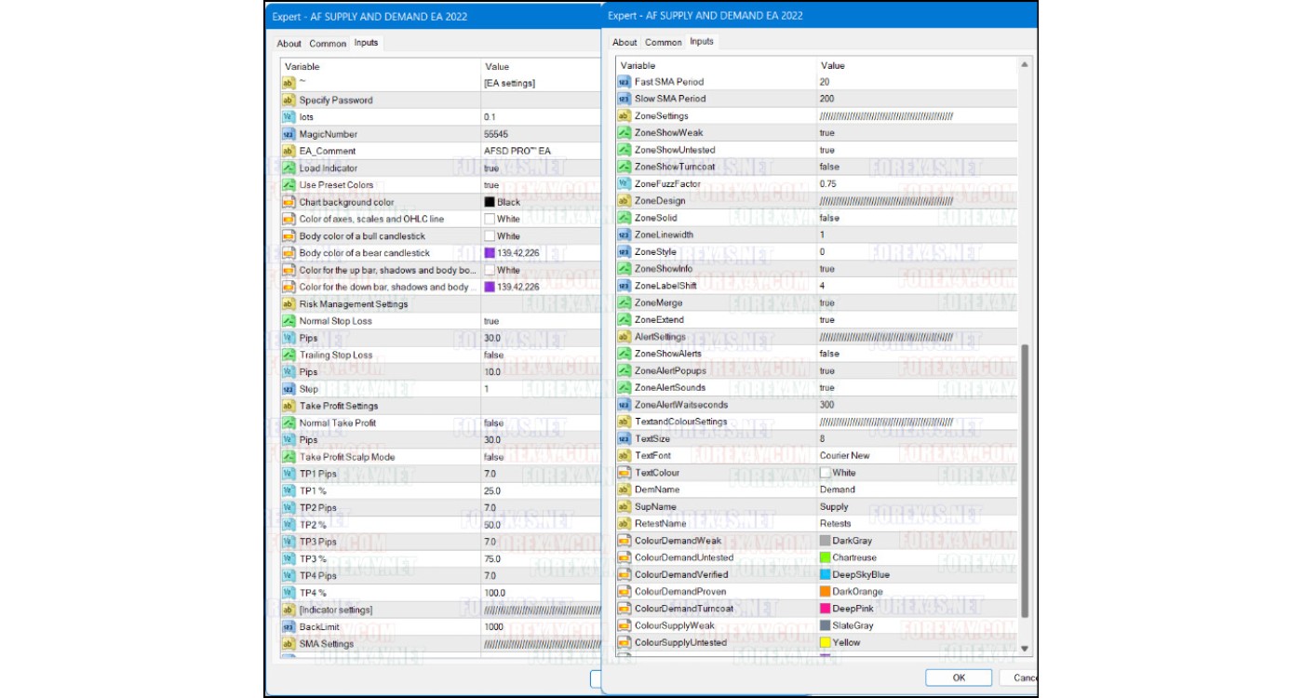
Task: Open the Chart background color Black dropdown
Action: coord(508,202)
